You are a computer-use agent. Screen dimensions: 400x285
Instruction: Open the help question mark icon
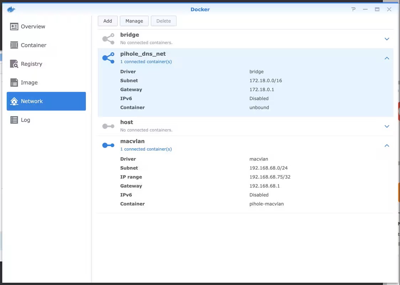click(x=353, y=9)
